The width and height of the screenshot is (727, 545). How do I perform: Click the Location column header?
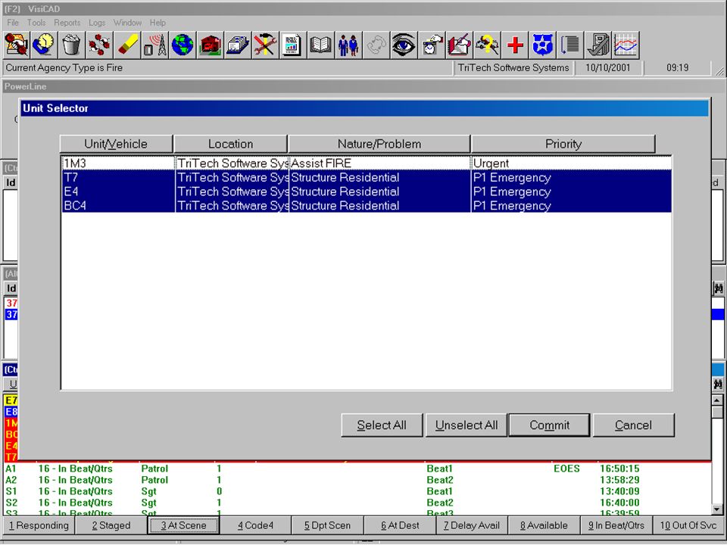point(230,144)
